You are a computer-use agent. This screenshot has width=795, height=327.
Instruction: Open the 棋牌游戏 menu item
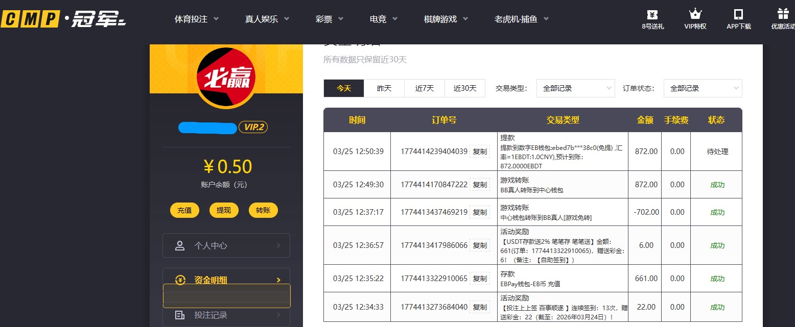444,18
